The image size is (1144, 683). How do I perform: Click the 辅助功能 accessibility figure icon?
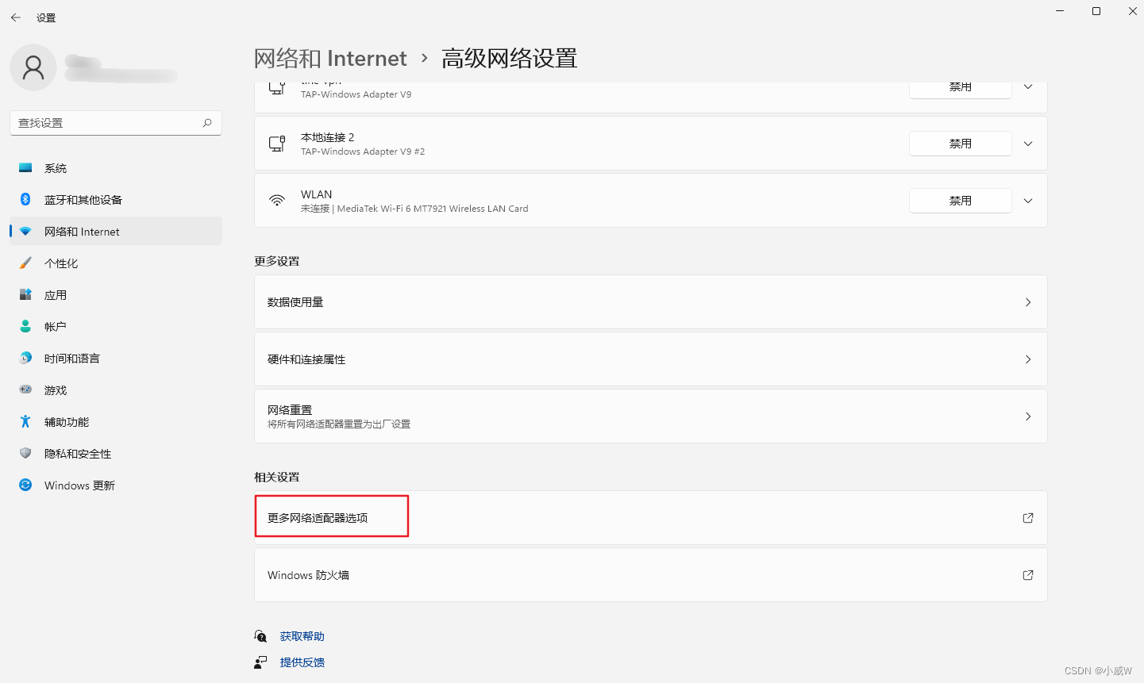pos(25,422)
